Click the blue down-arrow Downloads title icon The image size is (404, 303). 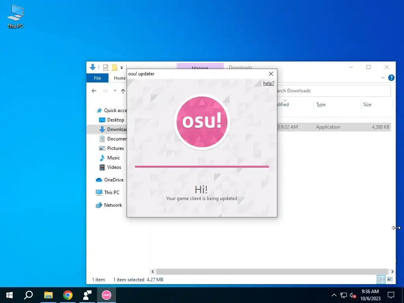pos(93,67)
